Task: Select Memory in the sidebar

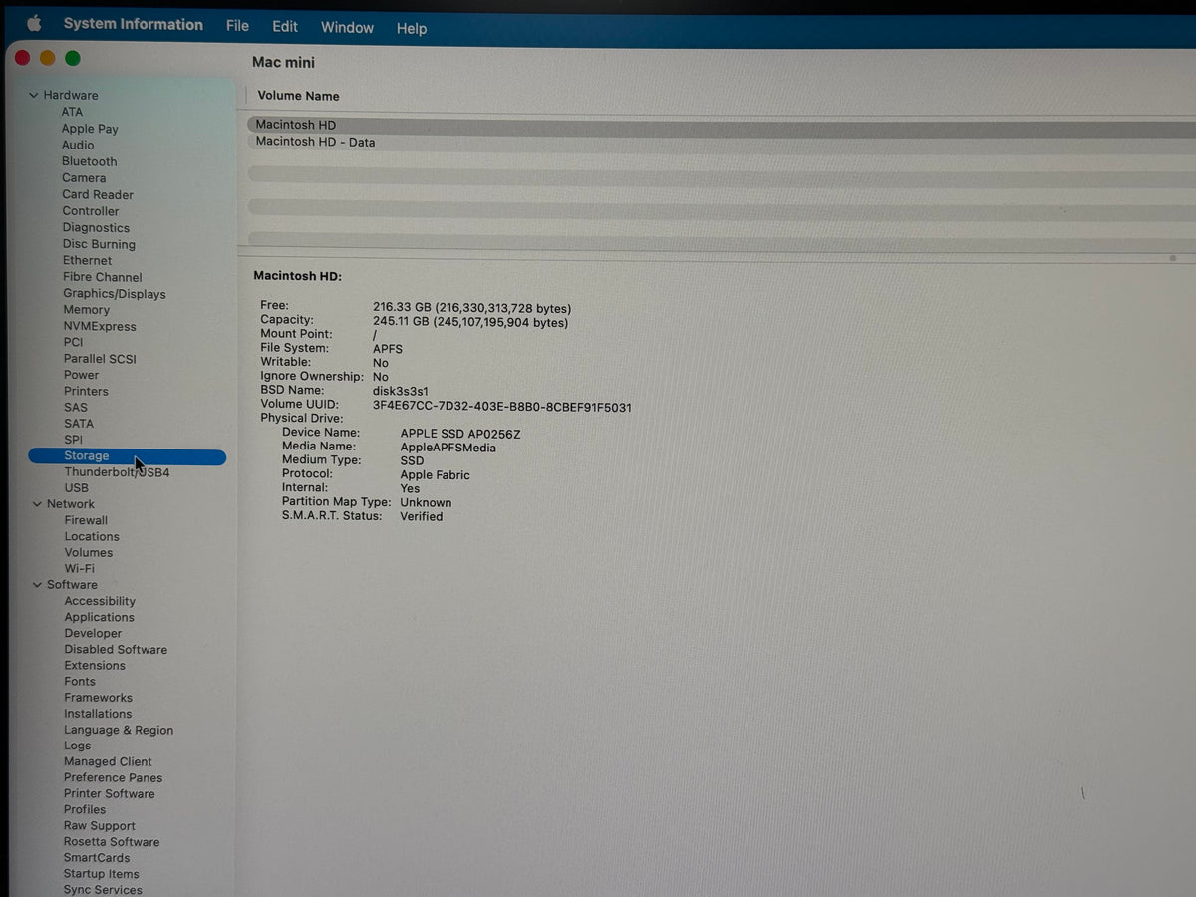Action: tap(87, 310)
